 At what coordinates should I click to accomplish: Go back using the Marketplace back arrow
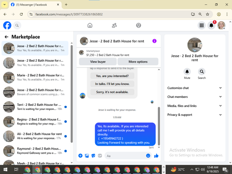(x=6, y=37)
